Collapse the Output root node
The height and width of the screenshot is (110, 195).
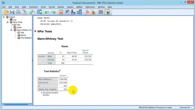pos(4,17)
